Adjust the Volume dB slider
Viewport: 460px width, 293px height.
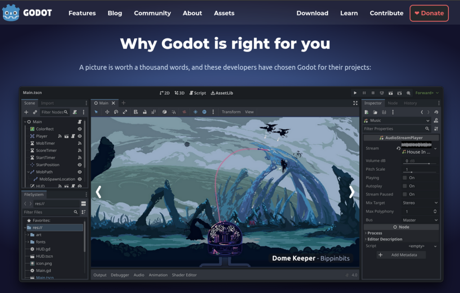420,163
